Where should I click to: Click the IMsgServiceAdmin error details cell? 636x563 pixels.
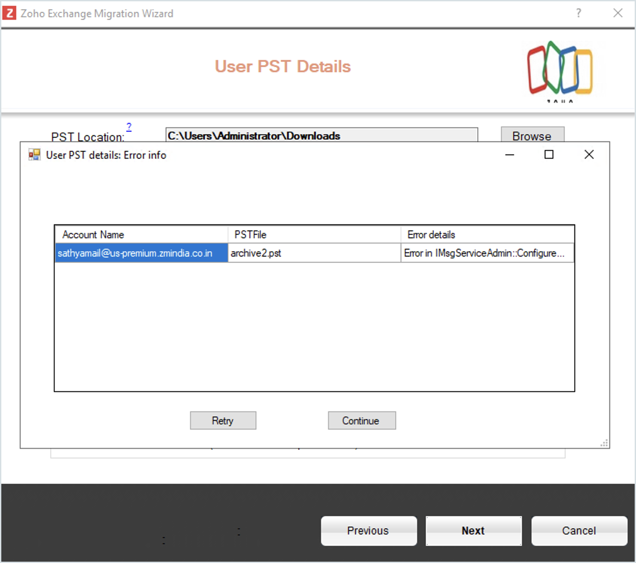pyautogui.click(x=487, y=253)
